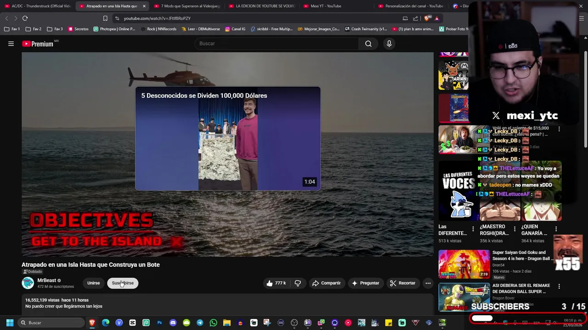Open Discord from taskbar
This screenshot has height=330, width=588.
tap(173, 323)
